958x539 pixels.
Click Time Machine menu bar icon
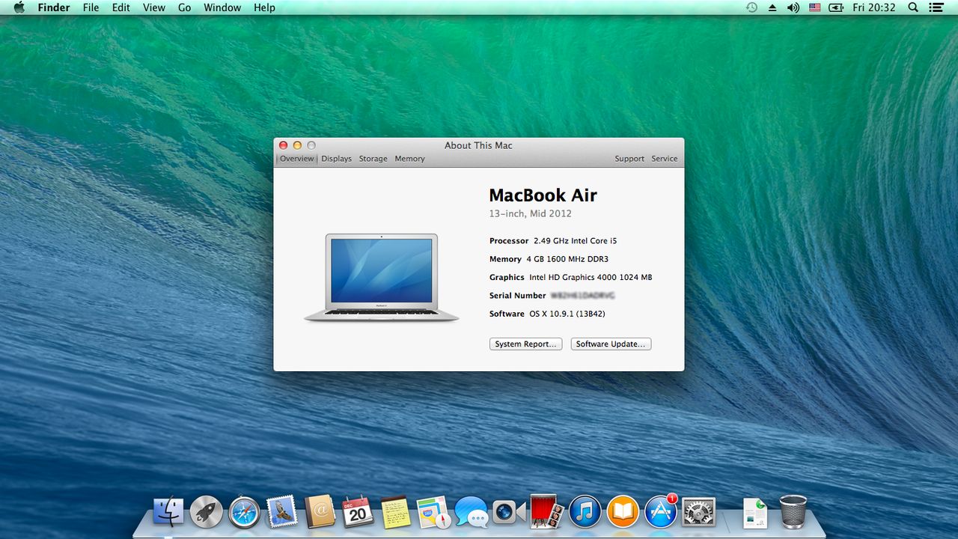click(x=751, y=7)
